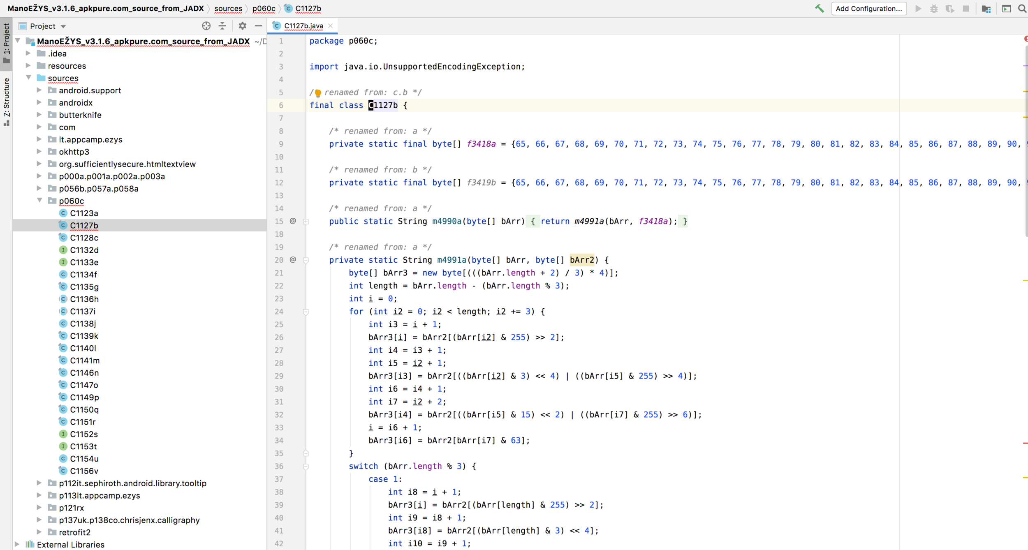1028x550 pixels.
Task: Open Search Everywhere magnifier icon
Action: point(1022,9)
